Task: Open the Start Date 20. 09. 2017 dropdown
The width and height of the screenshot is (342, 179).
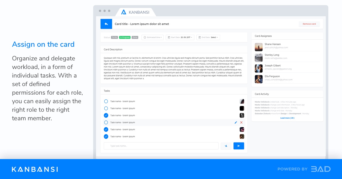Action: point(180,37)
